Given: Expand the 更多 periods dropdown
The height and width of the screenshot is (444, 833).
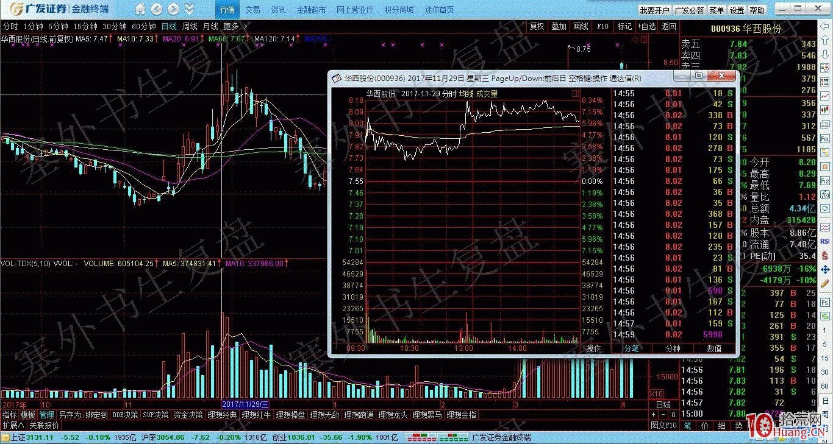Looking at the screenshot, I should (x=235, y=26).
